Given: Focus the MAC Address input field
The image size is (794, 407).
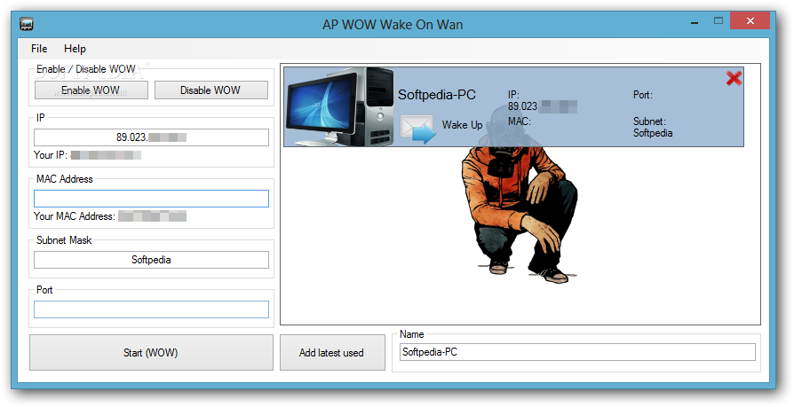Looking at the screenshot, I should click(x=151, y=199).
